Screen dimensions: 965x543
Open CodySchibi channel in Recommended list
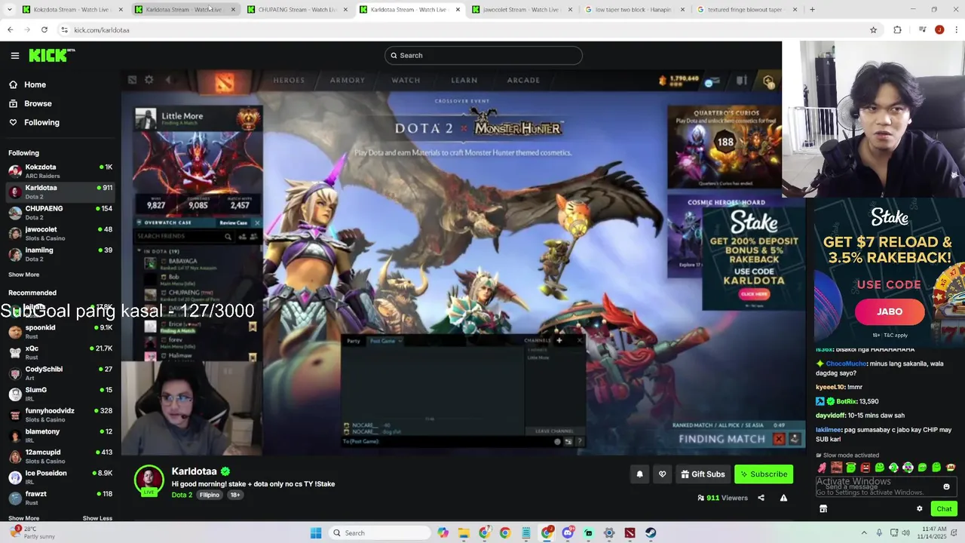(x=60, y=373)
